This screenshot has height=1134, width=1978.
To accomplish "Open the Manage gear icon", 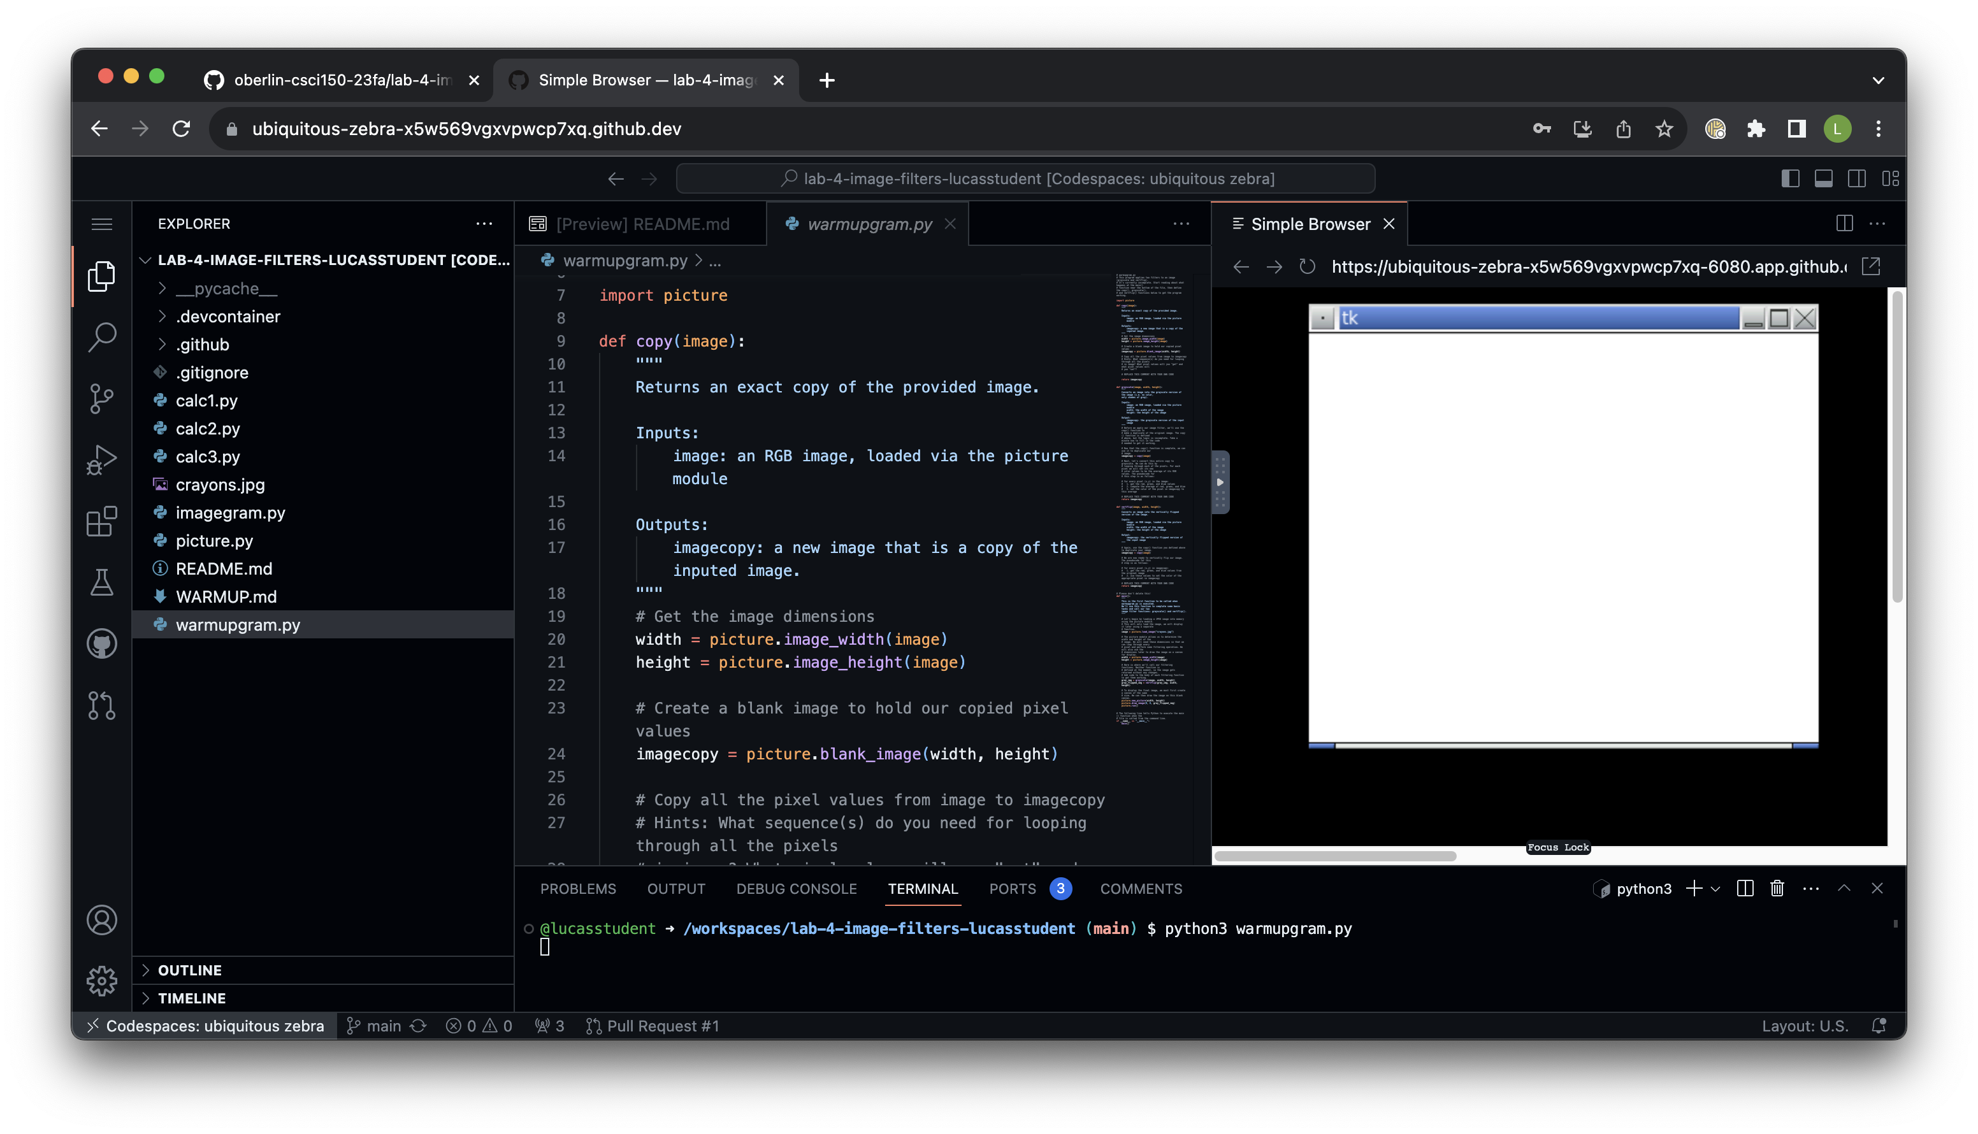I will tap(101, 980).
